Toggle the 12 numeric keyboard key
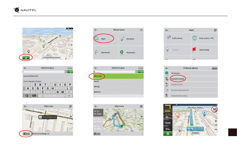Image resolution: width=237 pixels, height=168 pixels. pos(27,96)
